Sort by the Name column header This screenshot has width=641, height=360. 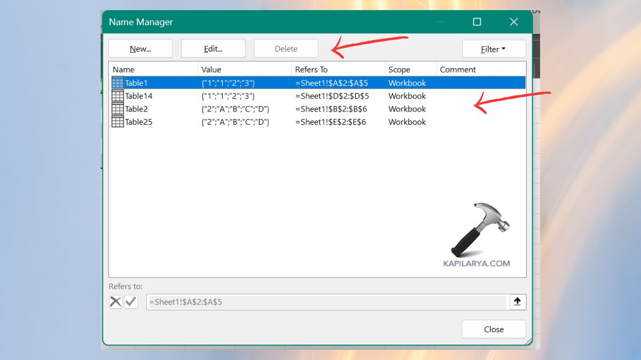(154, 69)
